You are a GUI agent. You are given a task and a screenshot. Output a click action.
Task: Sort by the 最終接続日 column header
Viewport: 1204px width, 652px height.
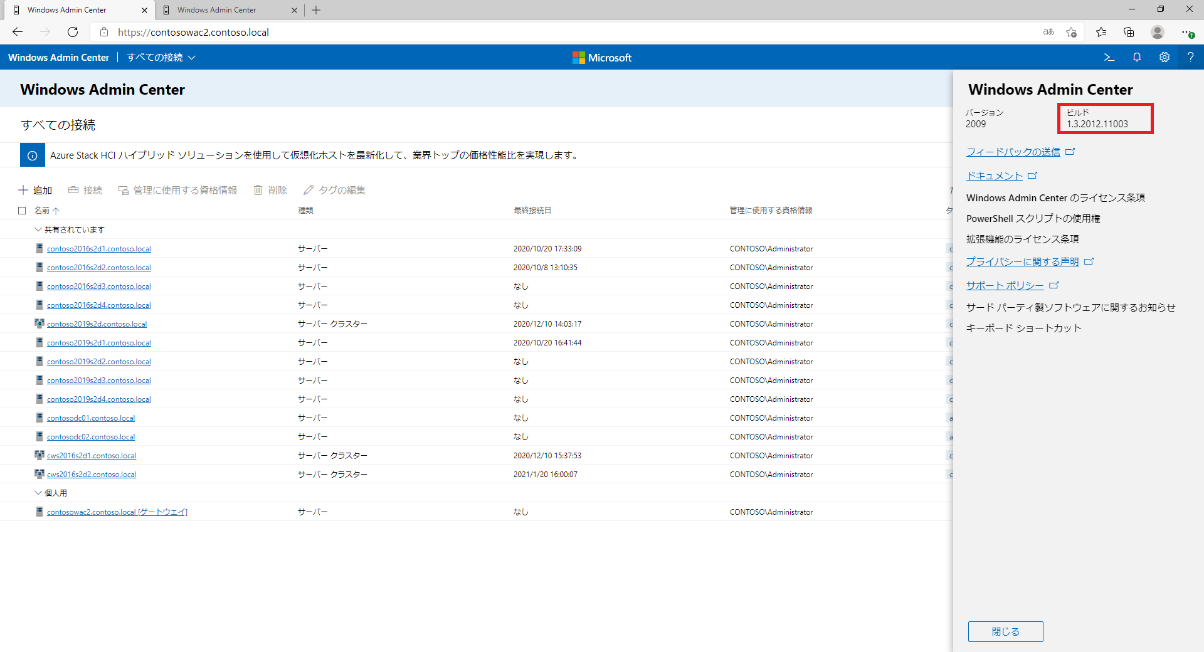point(532,211)
